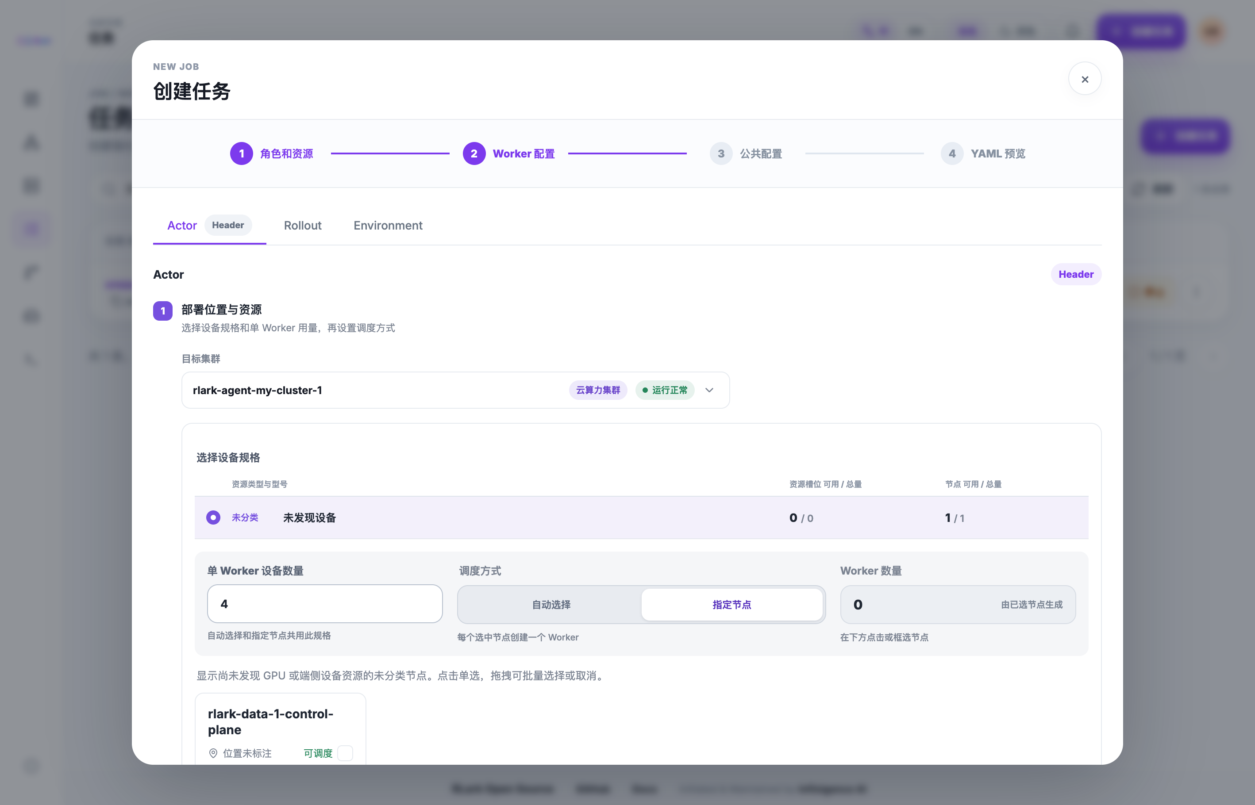Open the rlark-agent-my-cluster-1 cluster selector
The width and height of the screenshot is (1255, 805).
pos(455,390)
